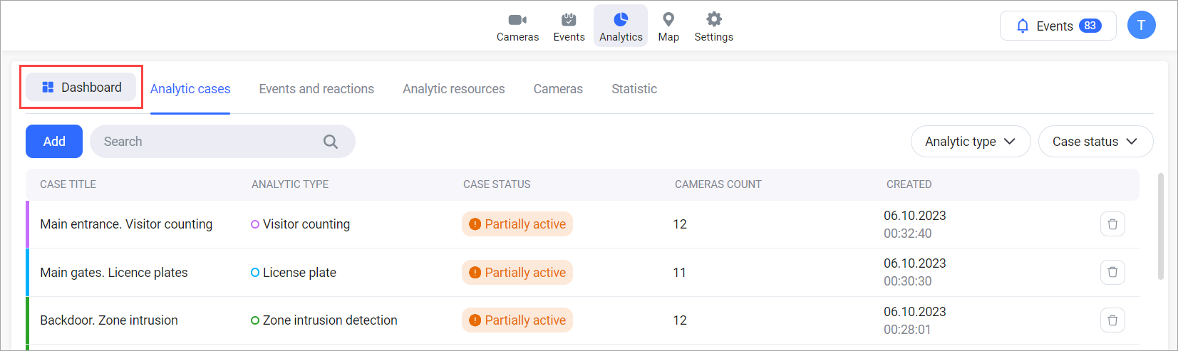Click the magnifier icon in search box

[331, 142]
